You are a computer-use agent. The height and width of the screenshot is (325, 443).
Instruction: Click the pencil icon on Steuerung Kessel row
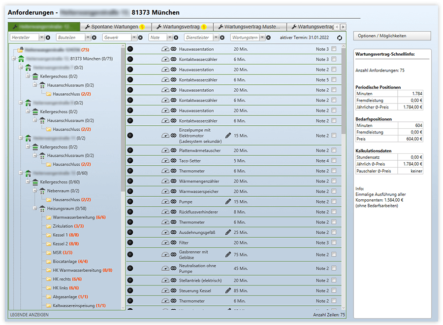point(228,291)
